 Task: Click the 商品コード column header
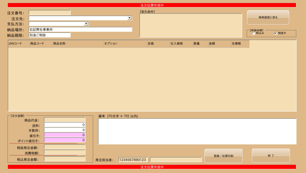click(41, 44)
